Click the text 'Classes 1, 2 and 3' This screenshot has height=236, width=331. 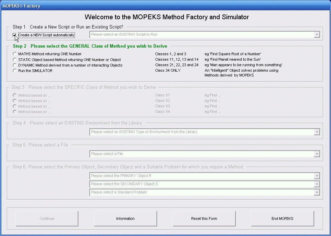pyautogui.click(x=170, y=54)
